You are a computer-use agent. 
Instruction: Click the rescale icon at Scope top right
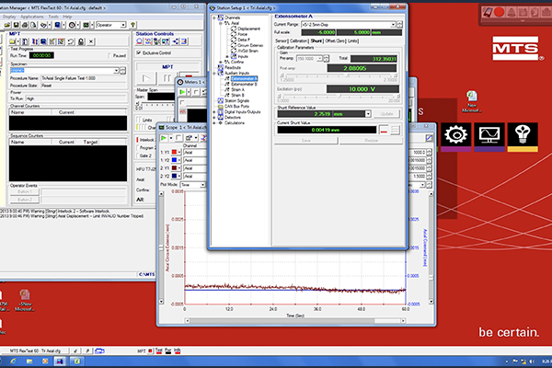[x=429, y=138]
